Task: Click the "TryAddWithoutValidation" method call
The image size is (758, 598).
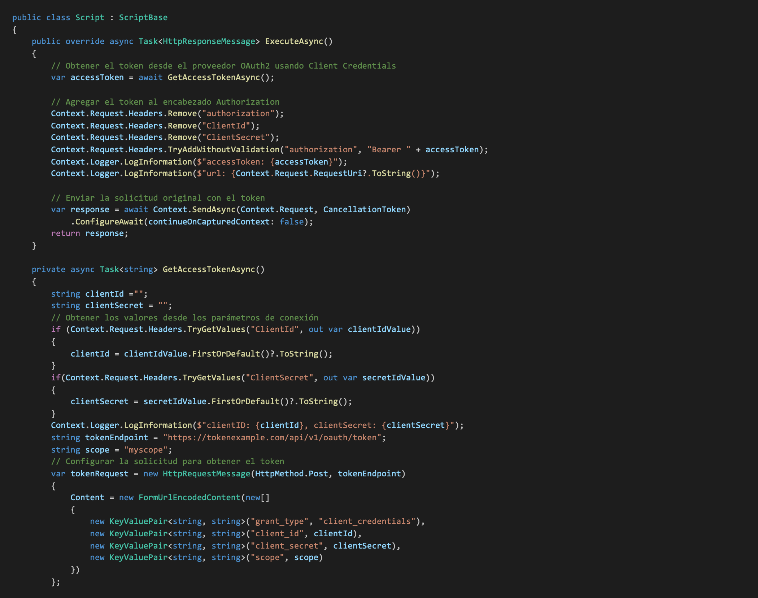Action: tap(223, 149)
